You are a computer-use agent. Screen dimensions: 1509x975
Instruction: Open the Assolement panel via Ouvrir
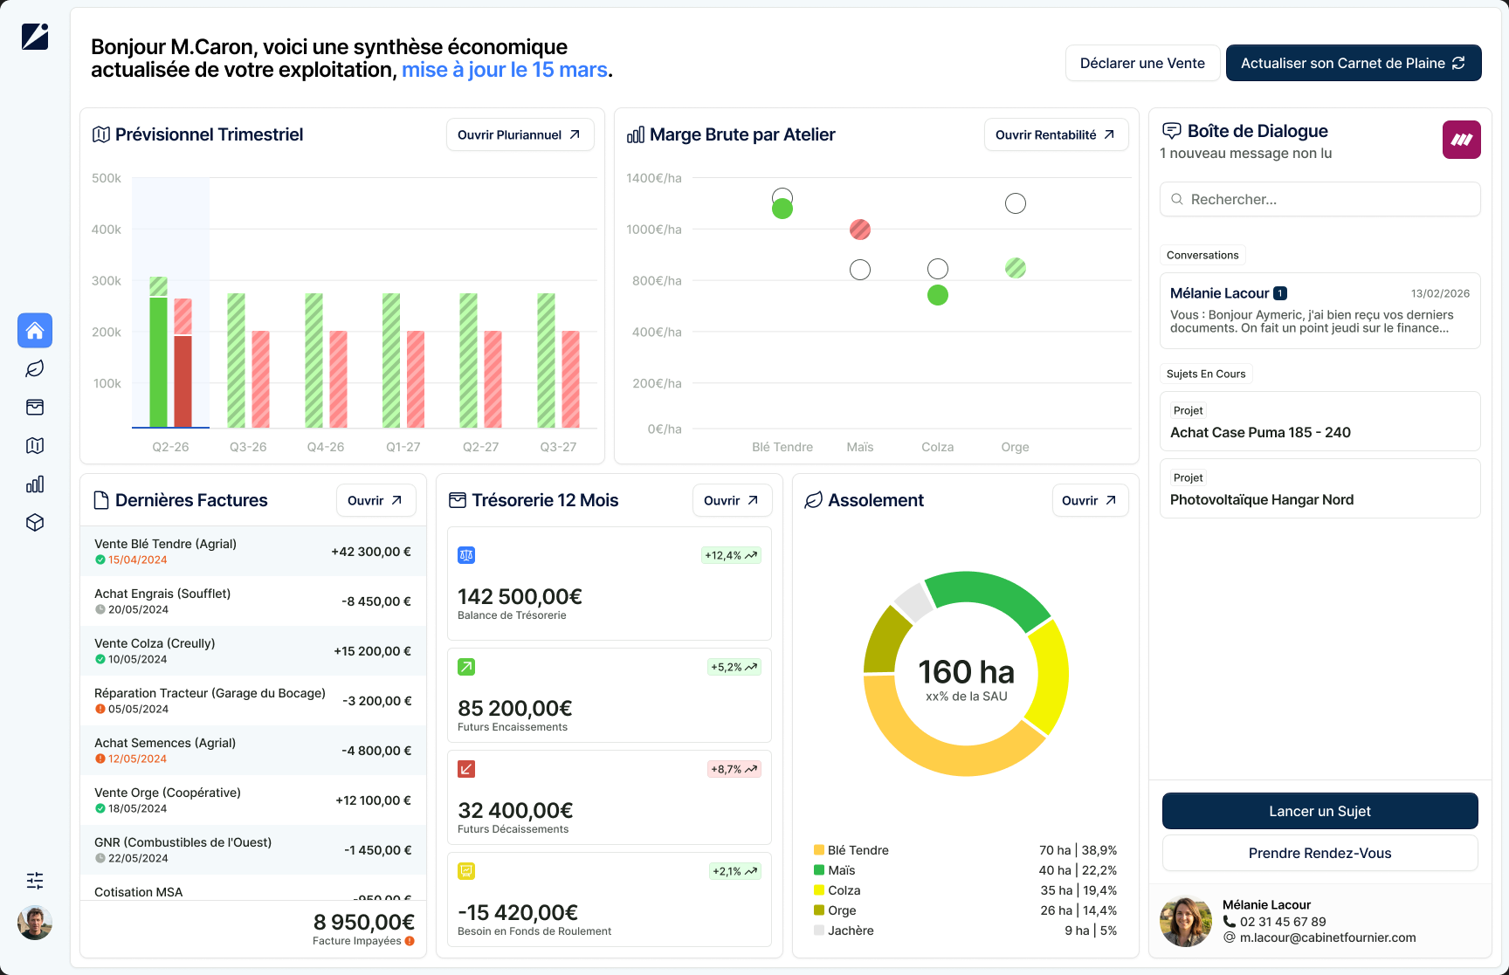[1090, 500]
